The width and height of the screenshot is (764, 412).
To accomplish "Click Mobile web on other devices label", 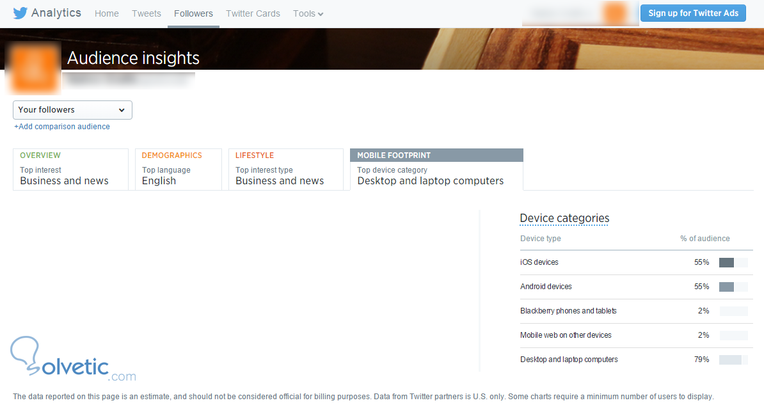I will pos(566,335).
